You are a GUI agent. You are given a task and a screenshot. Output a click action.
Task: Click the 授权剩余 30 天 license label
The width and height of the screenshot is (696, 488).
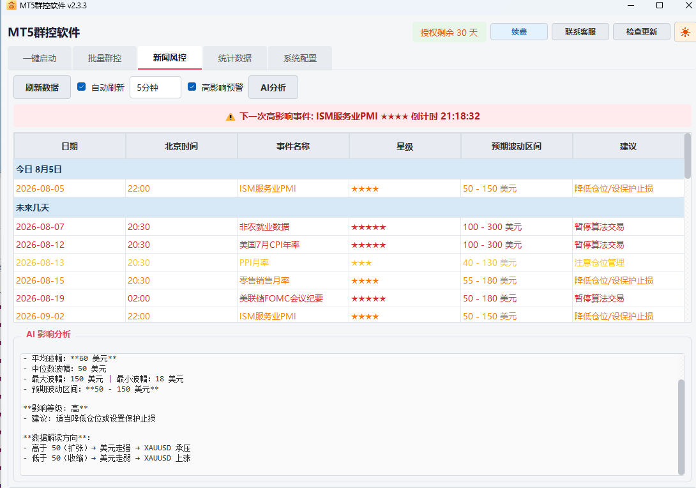[449, 33]
